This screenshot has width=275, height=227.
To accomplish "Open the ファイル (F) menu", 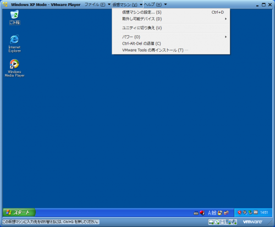I will (95, 4).
